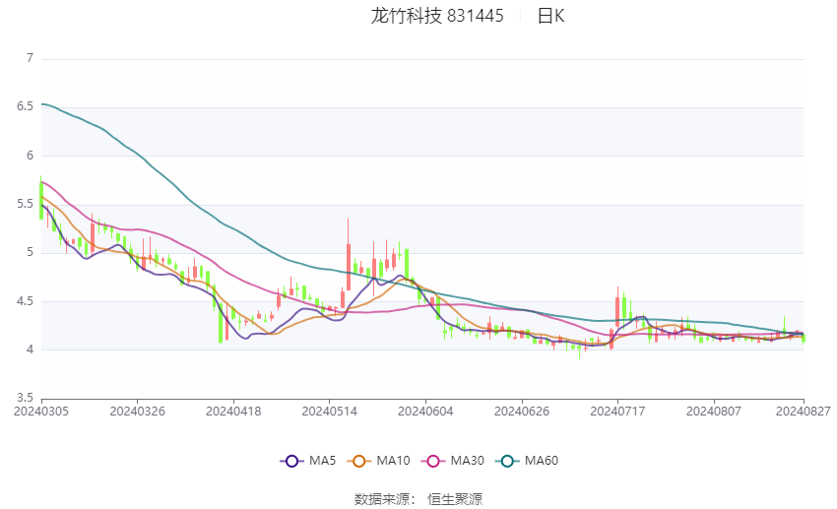Click the 20240717 date axis label
This screenshot has height=509, width=837.
(x=617, y=412)
